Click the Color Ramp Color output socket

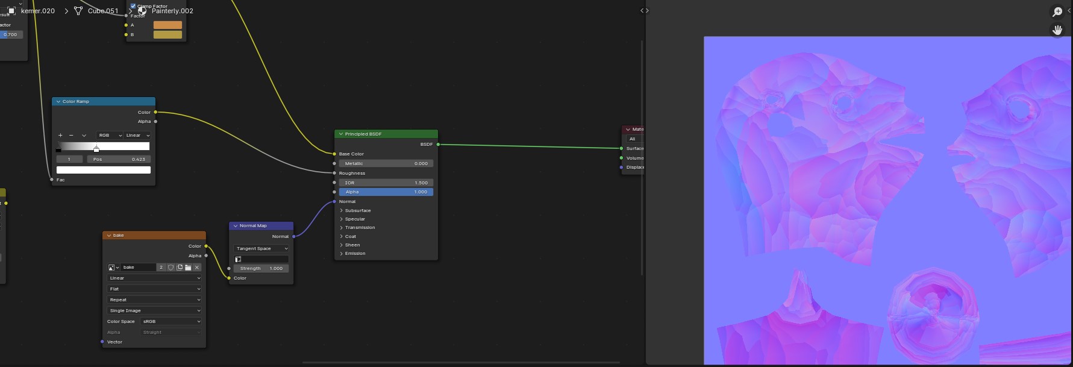click(x=155, y=112)
